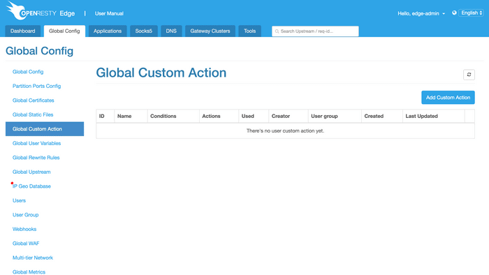Open IP Geo Database page

coord(31,186)
